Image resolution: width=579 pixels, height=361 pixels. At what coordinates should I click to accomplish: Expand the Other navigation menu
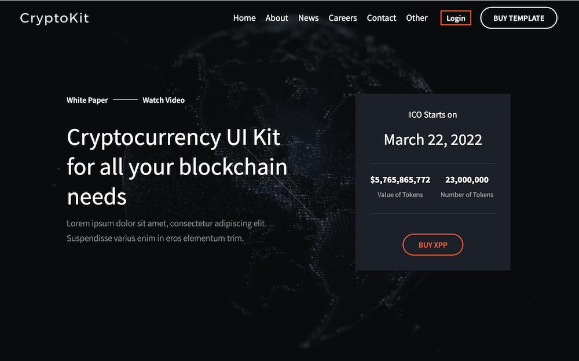(417, 18)
